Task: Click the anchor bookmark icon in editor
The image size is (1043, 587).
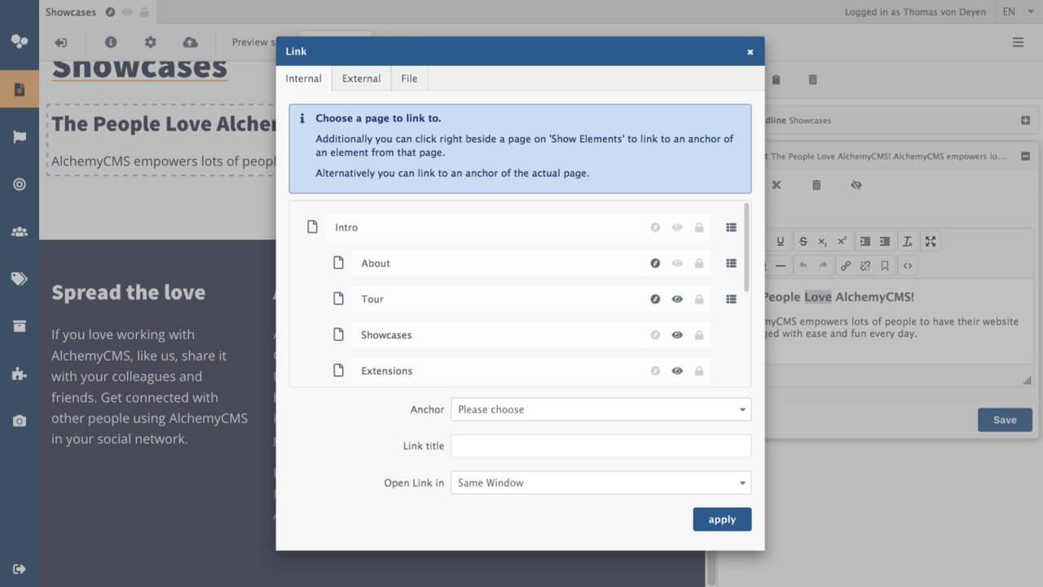Action: [885, 266]
